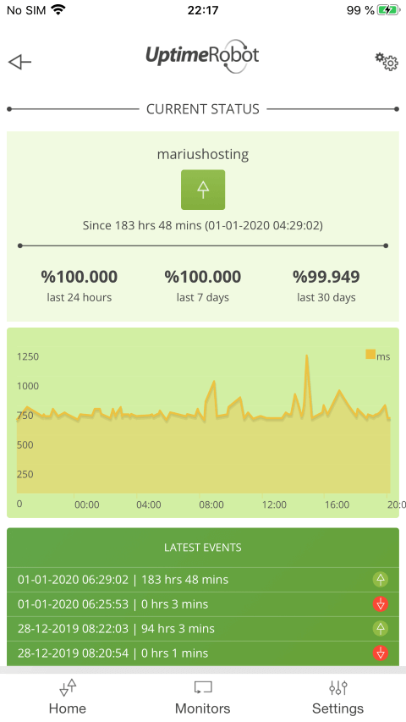This screenshot has width=406, height=722.
Task: Toggle the ms legend swatch
Action: click(370, 354)
